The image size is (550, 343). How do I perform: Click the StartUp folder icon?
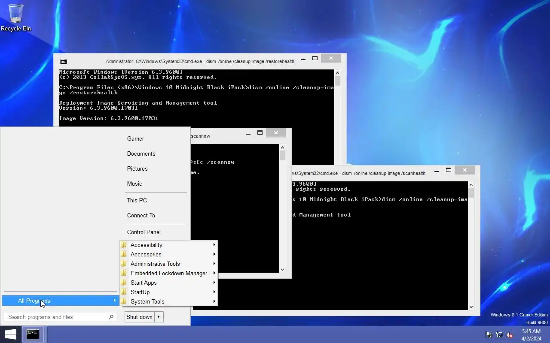(x=124, y=292)
